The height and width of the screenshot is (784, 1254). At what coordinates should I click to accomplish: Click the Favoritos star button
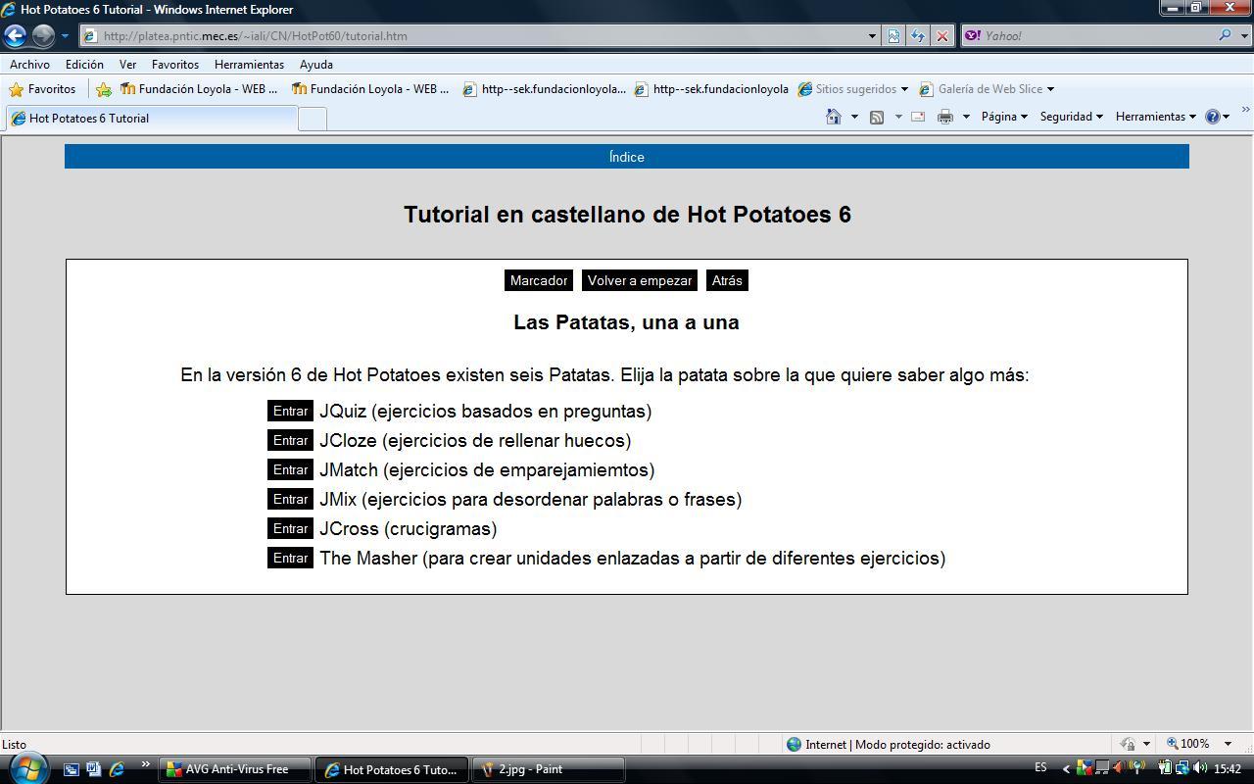point(42,89)
